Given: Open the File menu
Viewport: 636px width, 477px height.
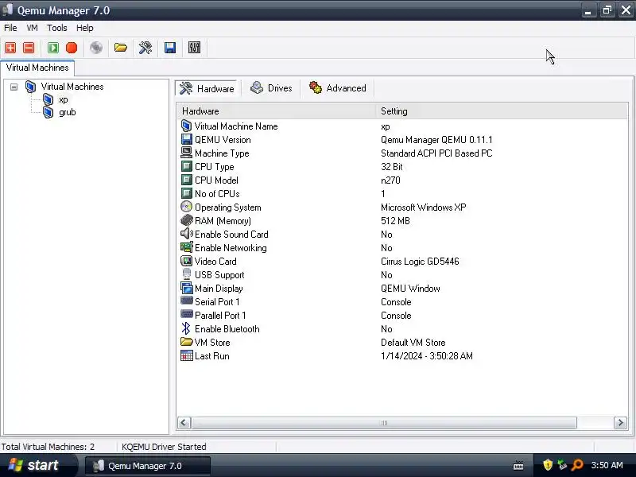Looking at the screenshot, I should tap(10, 28).
